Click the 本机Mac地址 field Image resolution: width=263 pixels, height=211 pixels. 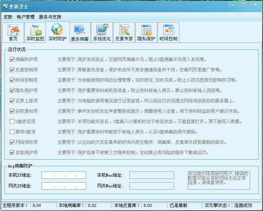click(x=152, y=175)
